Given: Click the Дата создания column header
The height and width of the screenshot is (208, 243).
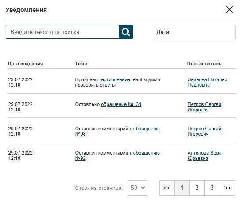Looking at the screenshot, I should point(25,64).
